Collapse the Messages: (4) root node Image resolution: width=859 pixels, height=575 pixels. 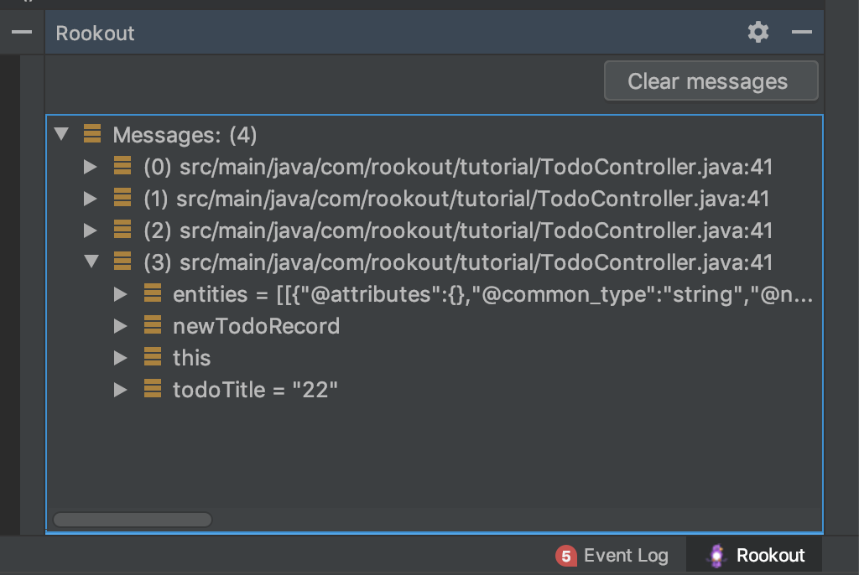[x=61, y=133]
